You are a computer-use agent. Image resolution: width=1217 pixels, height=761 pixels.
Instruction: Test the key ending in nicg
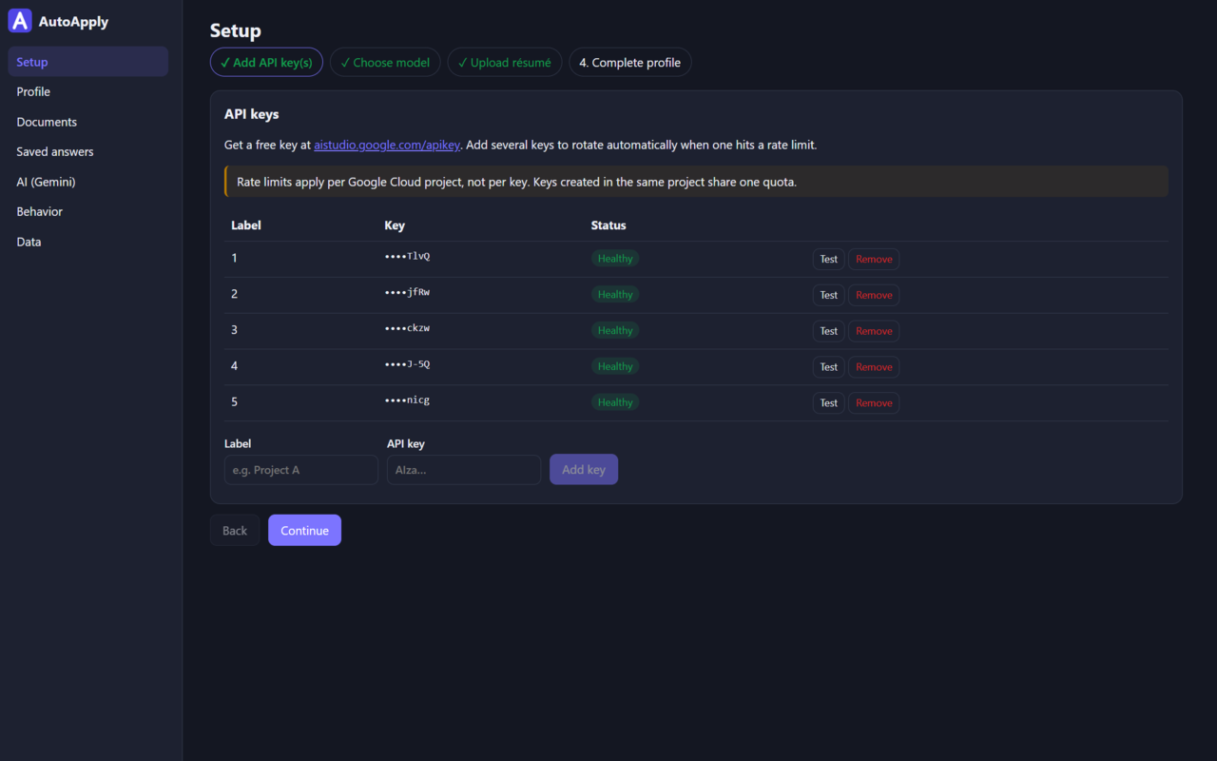(x=829, y=403)
